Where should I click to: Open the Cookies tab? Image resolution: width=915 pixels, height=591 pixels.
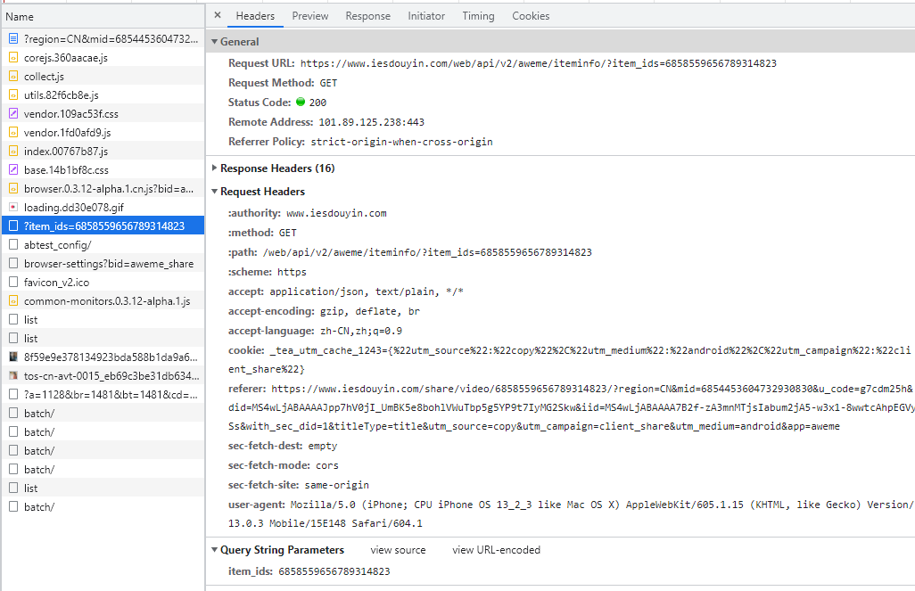click(x=531, y=16)
